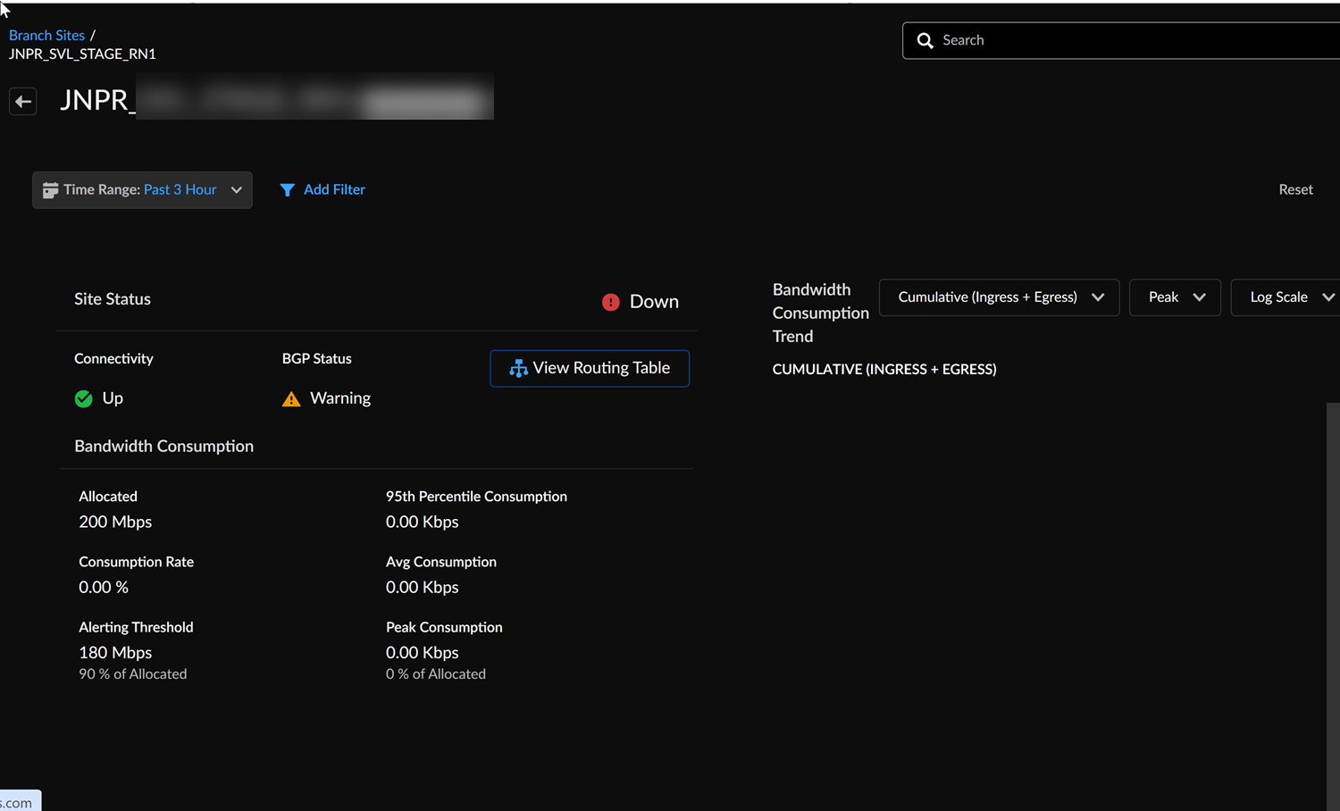This screenshot has width=1340, height=811.
Task: Click the vertical scrollbar on the right
Action: coord(1333,581)
